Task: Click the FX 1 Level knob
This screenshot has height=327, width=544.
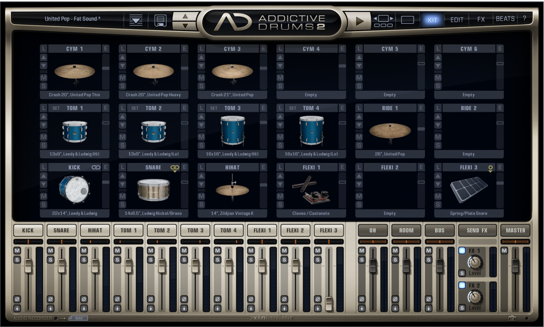Action: click(475, 262)
